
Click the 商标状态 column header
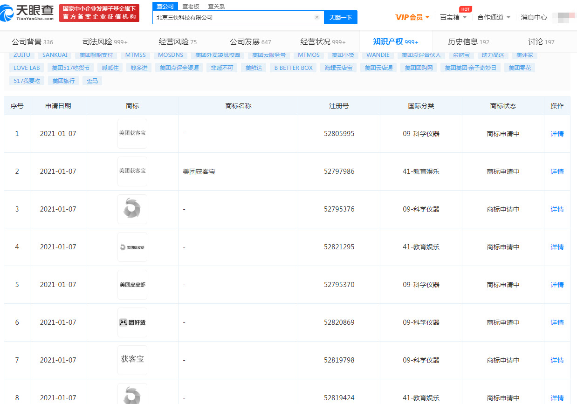point(503,106)
